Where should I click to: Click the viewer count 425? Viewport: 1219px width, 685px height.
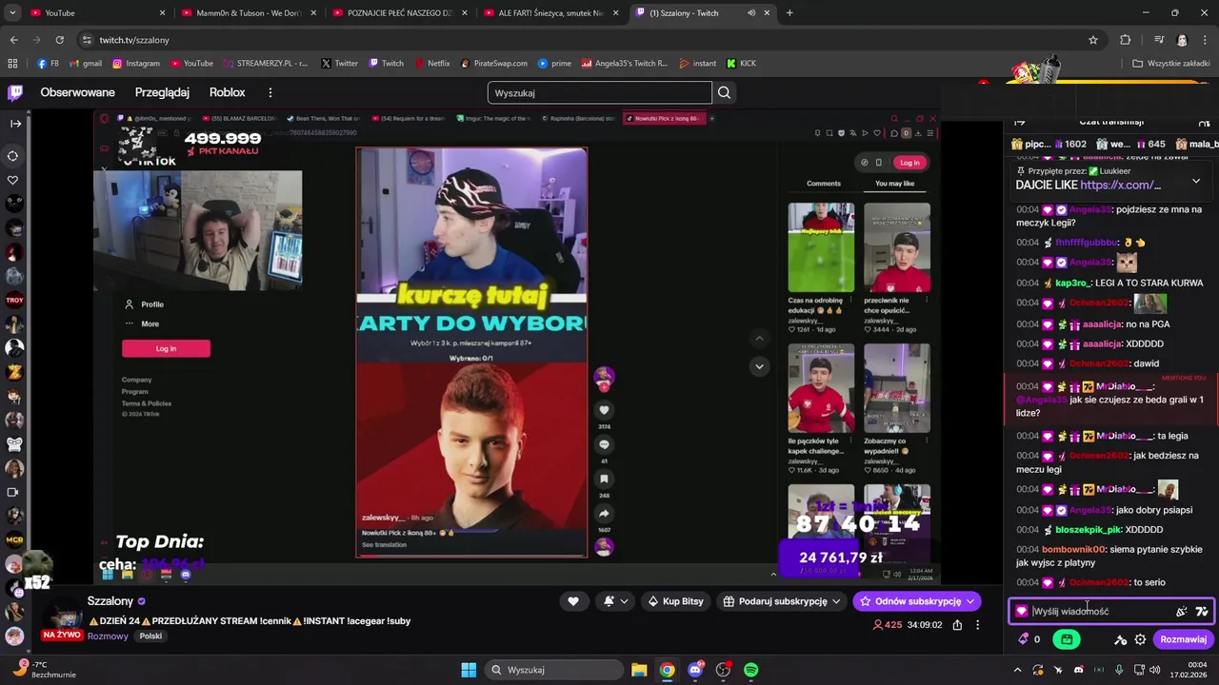[x=887, y=625]
